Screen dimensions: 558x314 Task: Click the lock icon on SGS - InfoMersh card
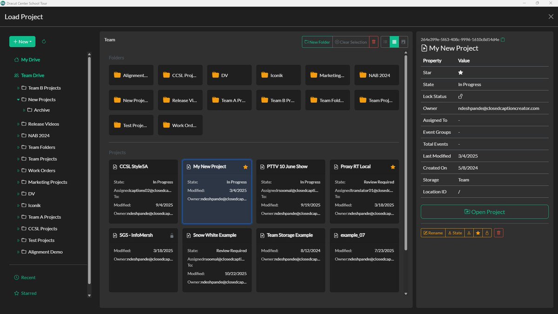pos(172,235)
